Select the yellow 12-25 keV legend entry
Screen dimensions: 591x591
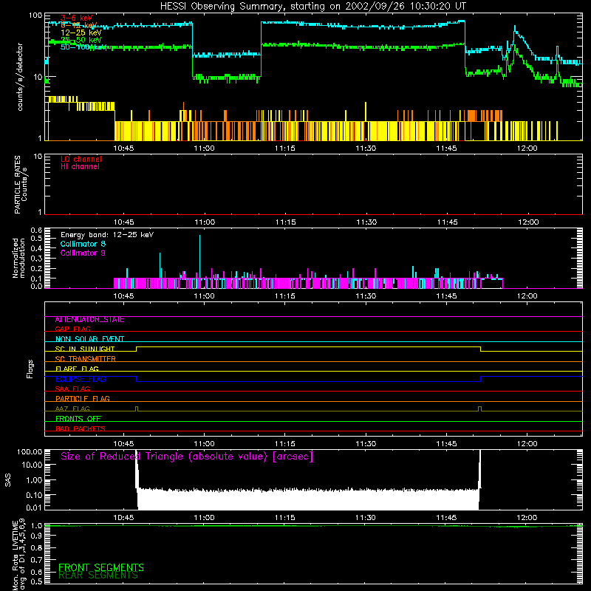click(81, 33)
